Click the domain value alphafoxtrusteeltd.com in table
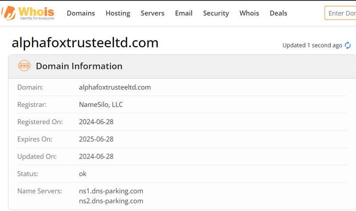 tap(115, 87)
